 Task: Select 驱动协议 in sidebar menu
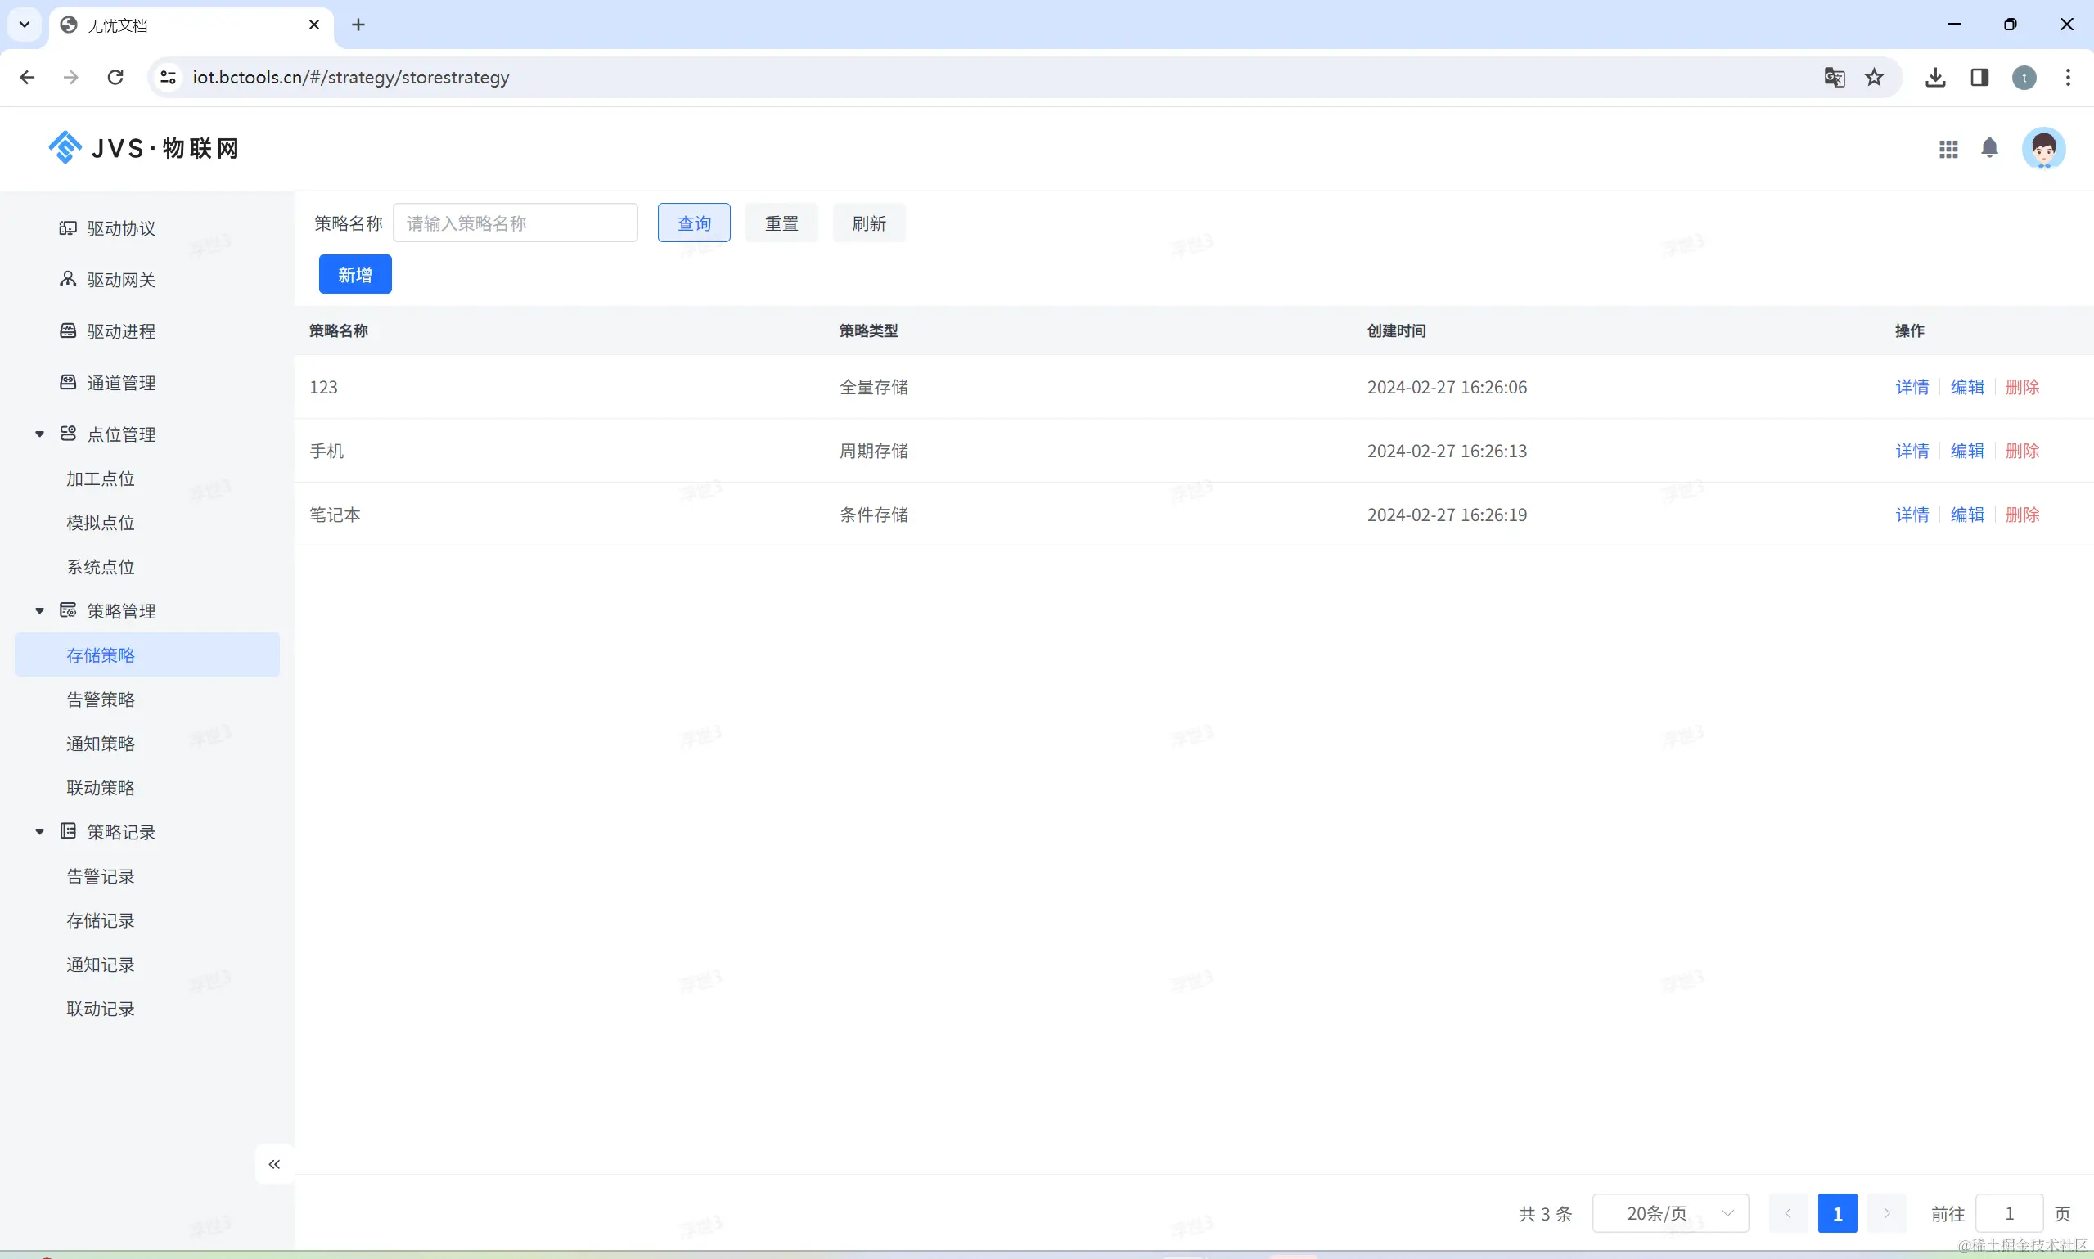tap(121, 228)
